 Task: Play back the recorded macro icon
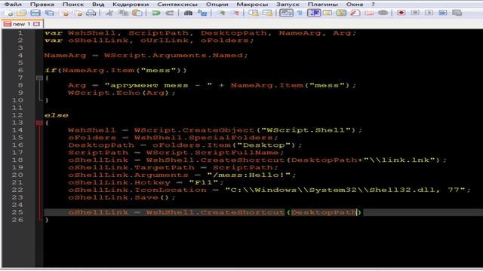pyautogui.click(x=429, y=13)
